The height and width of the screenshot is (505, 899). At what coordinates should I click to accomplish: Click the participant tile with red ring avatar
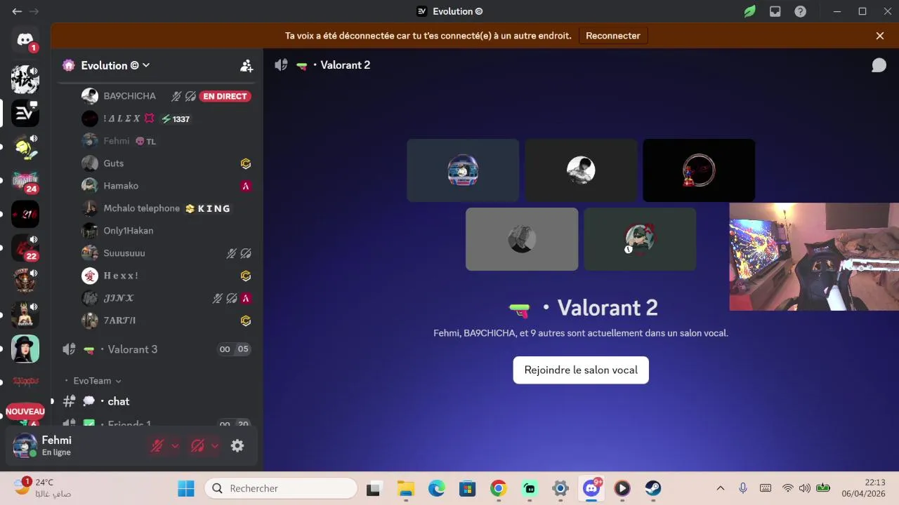click(x=699, y=170)
